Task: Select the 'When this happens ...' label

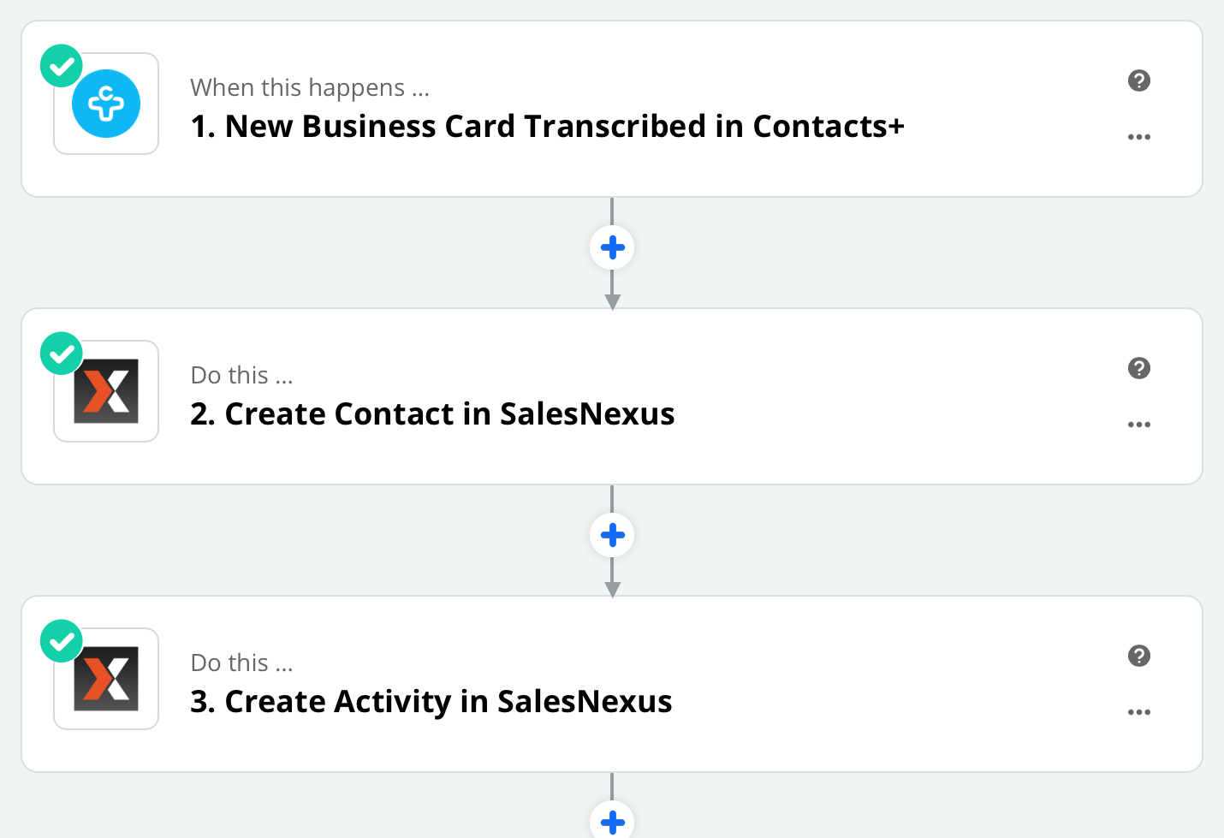Action: 310,87
